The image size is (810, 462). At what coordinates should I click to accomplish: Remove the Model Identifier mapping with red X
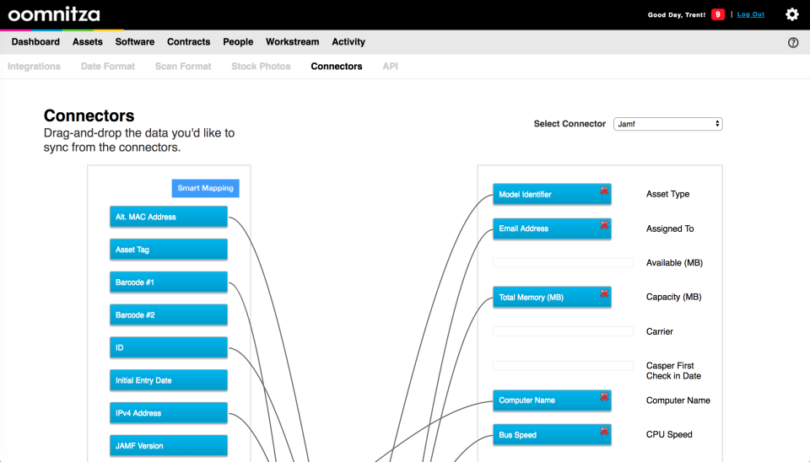pos(604,191)
